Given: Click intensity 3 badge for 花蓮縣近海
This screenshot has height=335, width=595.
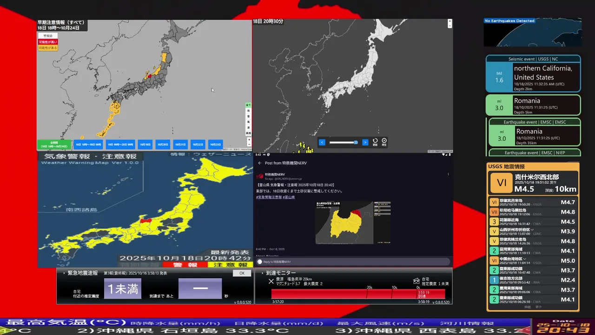Looking at the screenshot, I should tap(494, 221).
